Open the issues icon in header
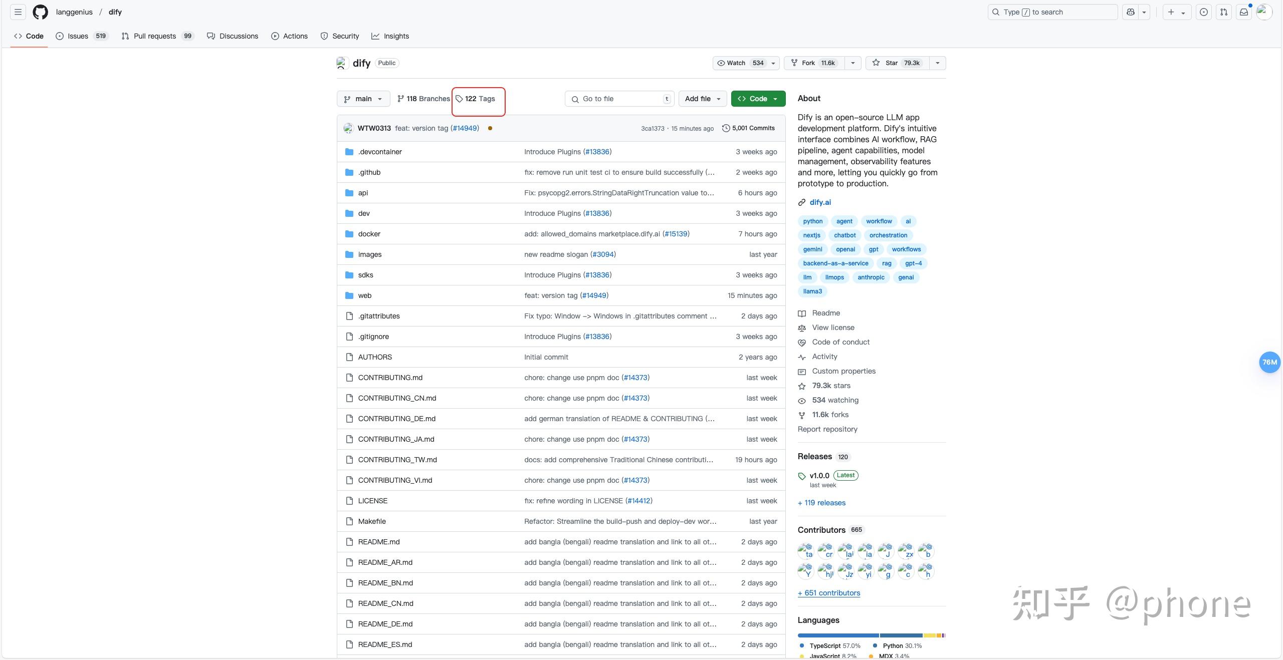This screenshot has width=1283, height=660. [x=1204, y=12]
